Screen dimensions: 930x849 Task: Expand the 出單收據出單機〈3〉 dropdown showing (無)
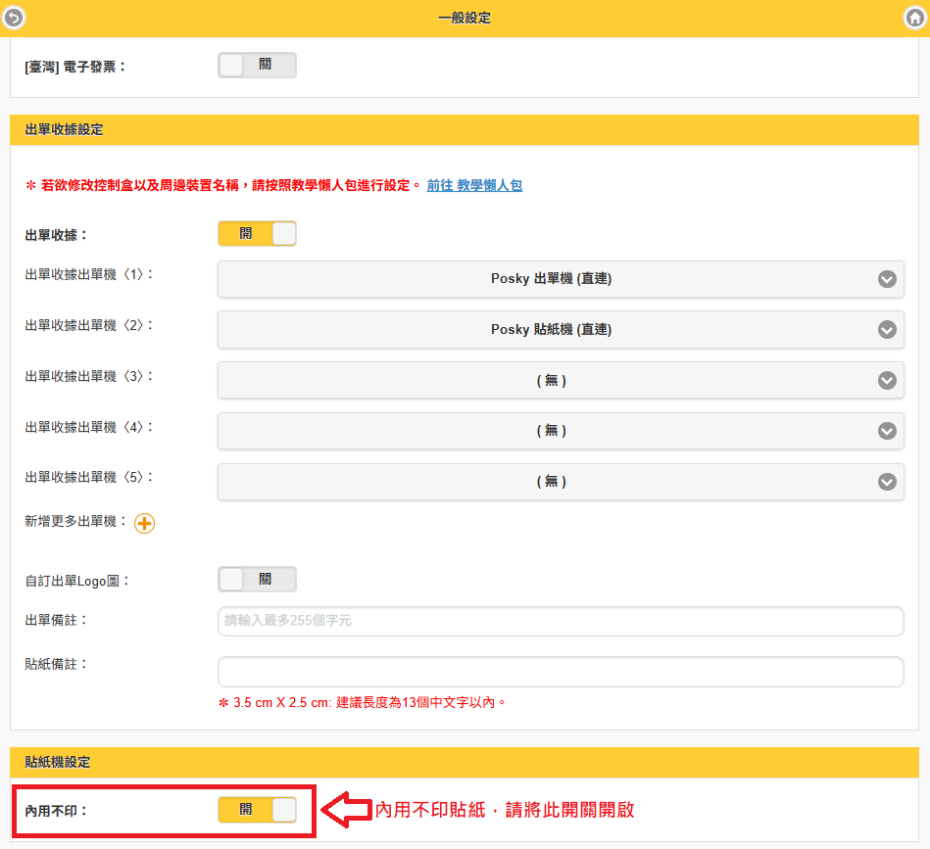(x=551, y=381)
